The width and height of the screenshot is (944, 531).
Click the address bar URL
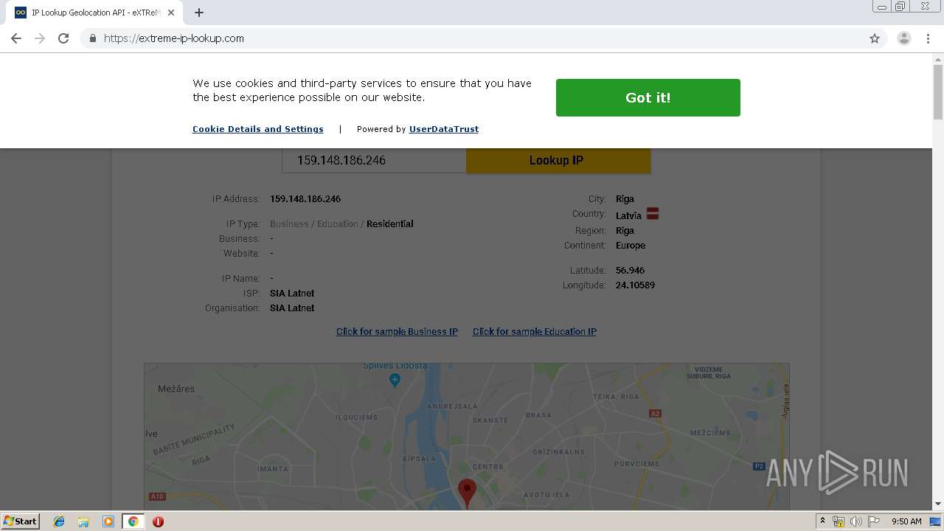click(174, 38)
